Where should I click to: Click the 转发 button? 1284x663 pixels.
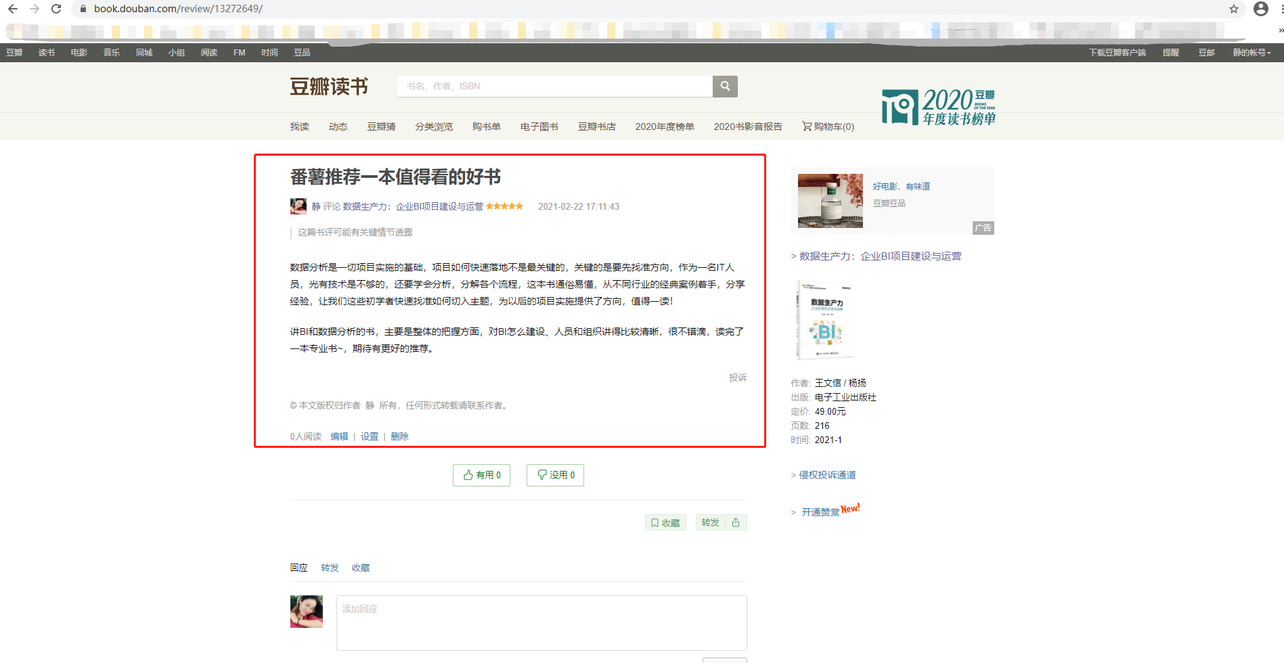tap(710, 522)
